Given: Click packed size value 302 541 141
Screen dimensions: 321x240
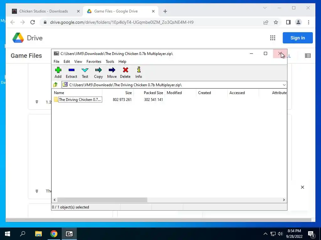Looking at the screenshot, I should [x=153, y=100].
